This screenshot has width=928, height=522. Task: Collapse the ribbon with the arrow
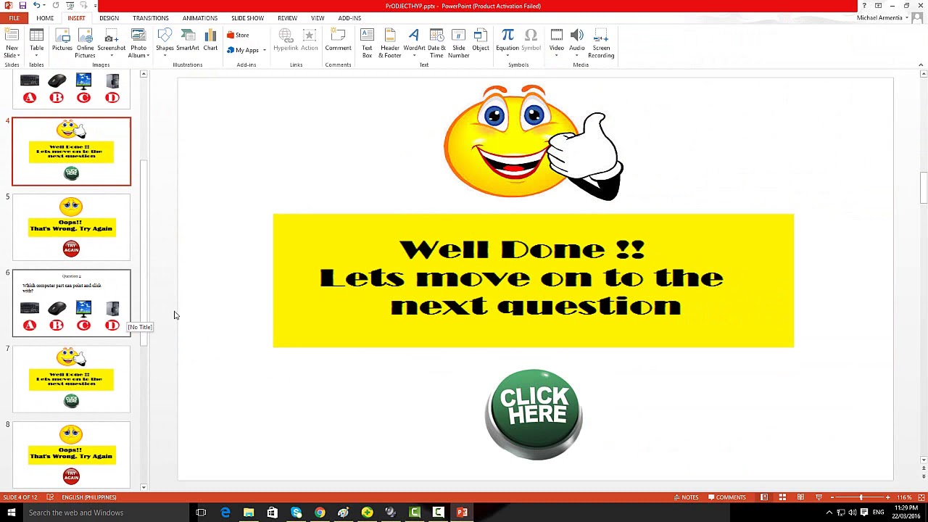921,65
